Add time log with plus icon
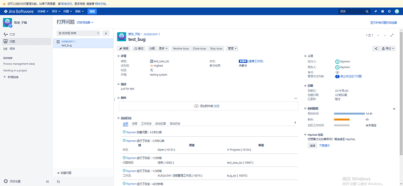The height and width of the screenshot is (186, 403). (x=394, y=109)
